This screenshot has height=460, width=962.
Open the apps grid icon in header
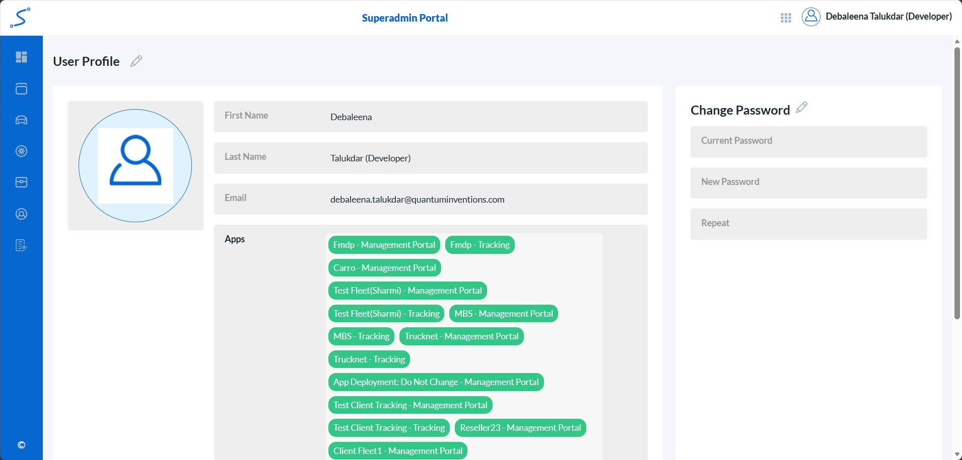click(786, 19)
